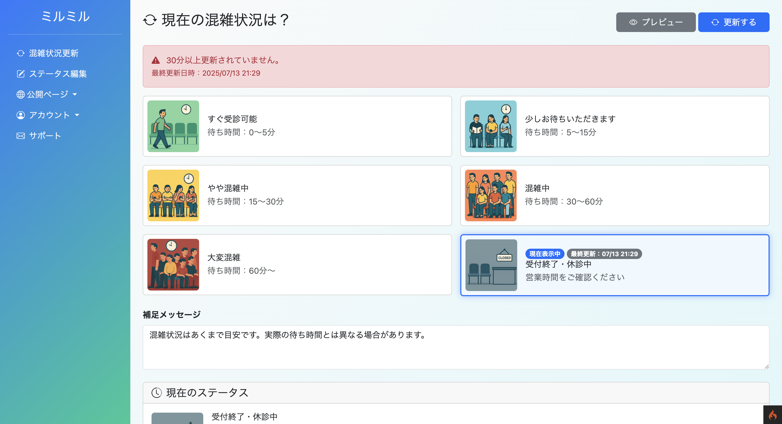Click the teal three-people-waiting thumbnail
This screenshot has width=782, height=424.
(491, 126)
